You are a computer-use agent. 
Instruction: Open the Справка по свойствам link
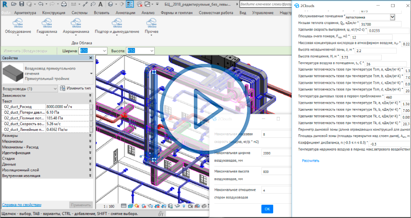pyautogui.click(x=22, y=205)
